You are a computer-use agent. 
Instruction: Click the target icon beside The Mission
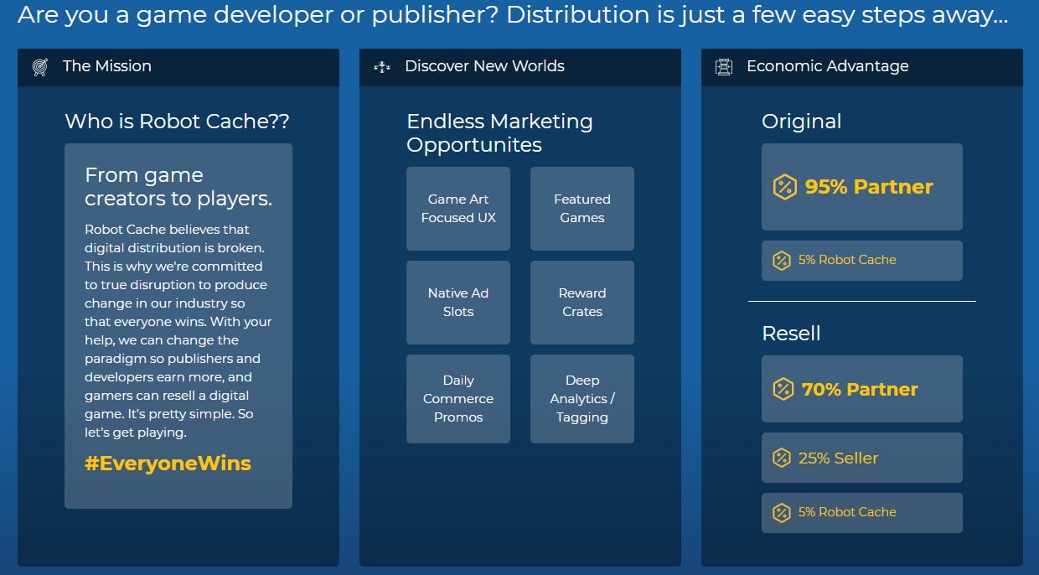(40, 67)
